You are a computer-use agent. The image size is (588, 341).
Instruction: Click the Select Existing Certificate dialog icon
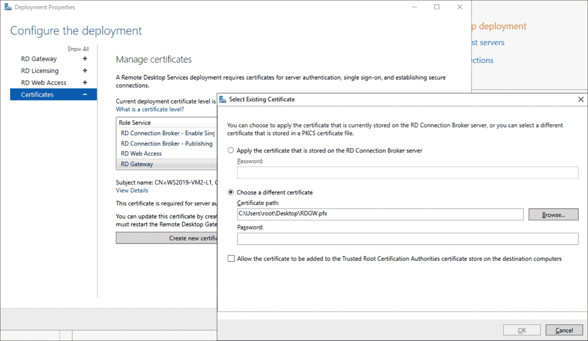click(223, 99)
